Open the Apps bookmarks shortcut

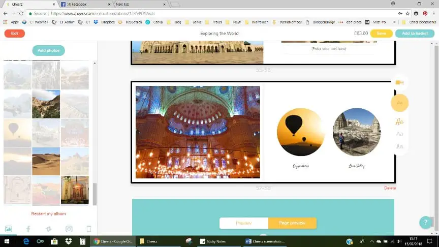point(12,22)
